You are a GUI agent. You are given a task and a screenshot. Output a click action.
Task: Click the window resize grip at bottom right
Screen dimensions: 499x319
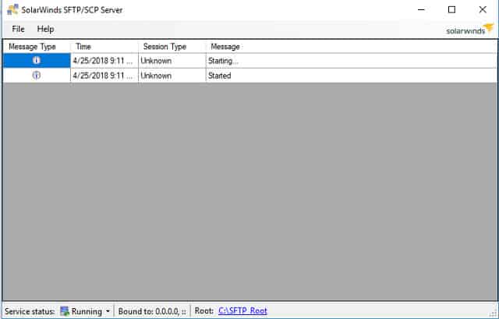click(x=494, y=314)
